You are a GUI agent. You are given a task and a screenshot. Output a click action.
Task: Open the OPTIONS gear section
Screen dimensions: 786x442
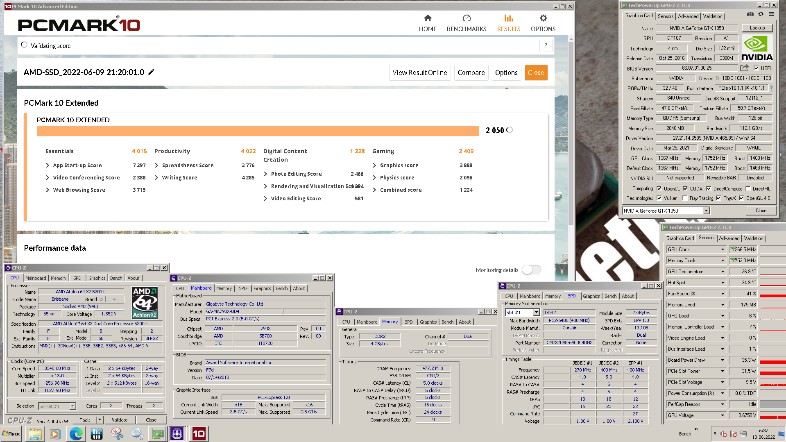pyautogui.click(x=543, y=23)
